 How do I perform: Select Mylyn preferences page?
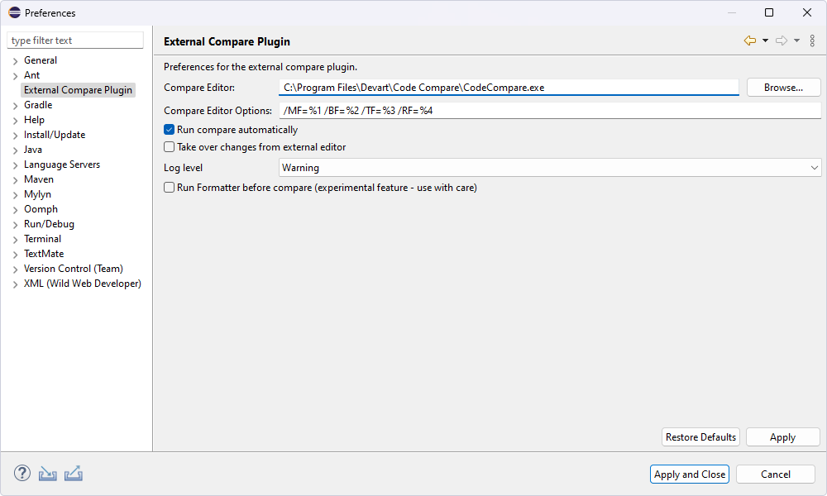[37, 194]
